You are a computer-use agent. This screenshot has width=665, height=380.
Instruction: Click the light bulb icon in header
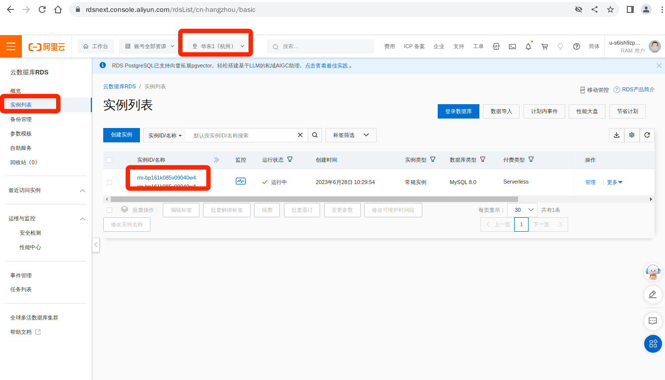pos(561,46)
